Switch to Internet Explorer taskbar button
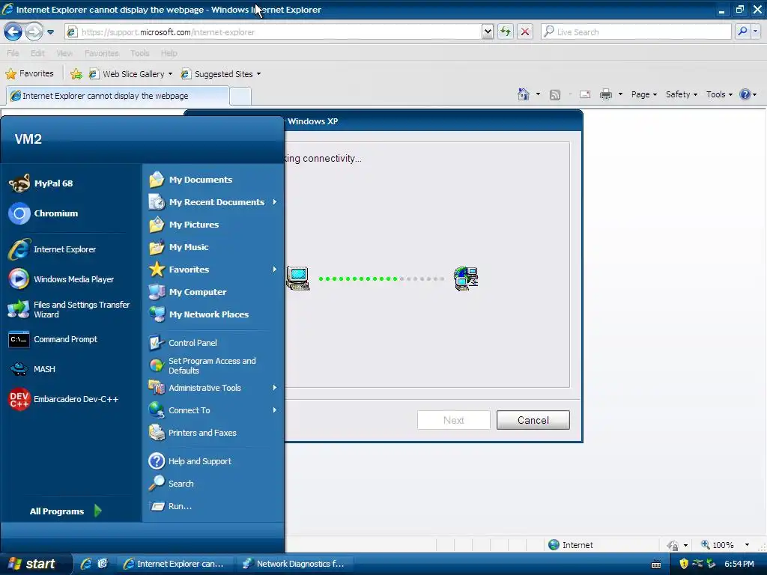This screenshot has width=767, height=575. pyautogui.click(x=176, y=564)
